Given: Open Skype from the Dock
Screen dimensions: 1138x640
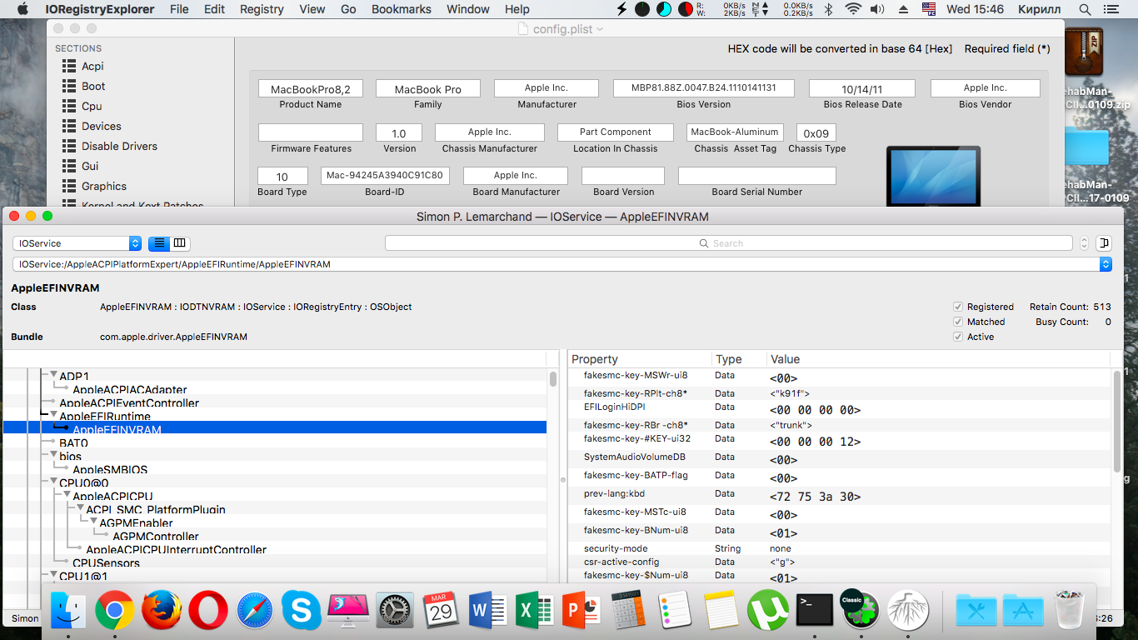Looking at the screenshot, I should (302, 611).
